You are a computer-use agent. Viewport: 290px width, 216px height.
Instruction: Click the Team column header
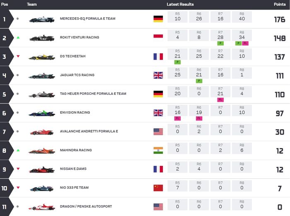click(32, 5)
